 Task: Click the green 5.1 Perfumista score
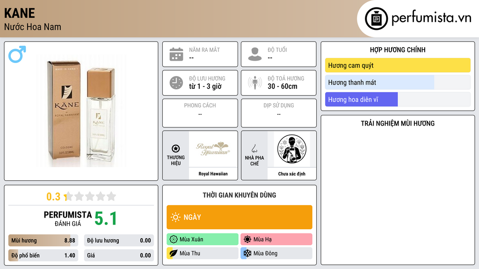point(106,219)
